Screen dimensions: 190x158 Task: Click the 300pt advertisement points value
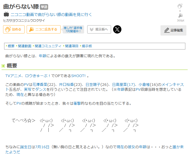click(180, 20)
